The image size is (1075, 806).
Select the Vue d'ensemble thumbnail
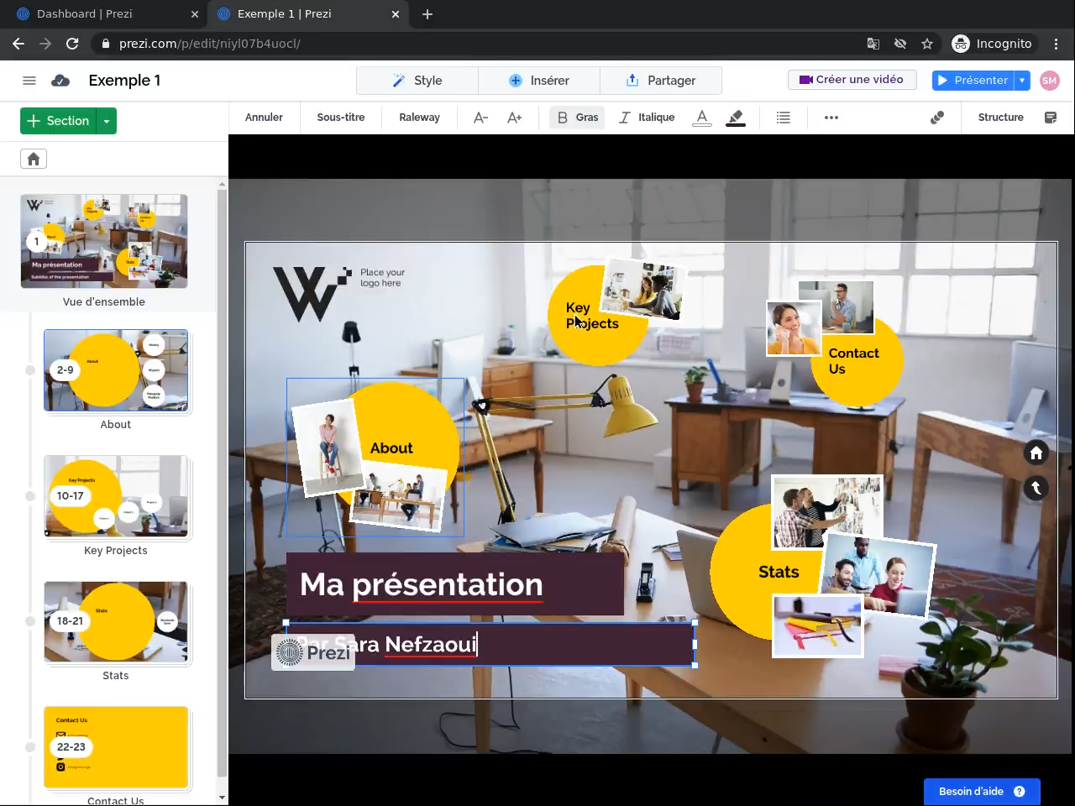click(104, 242)
